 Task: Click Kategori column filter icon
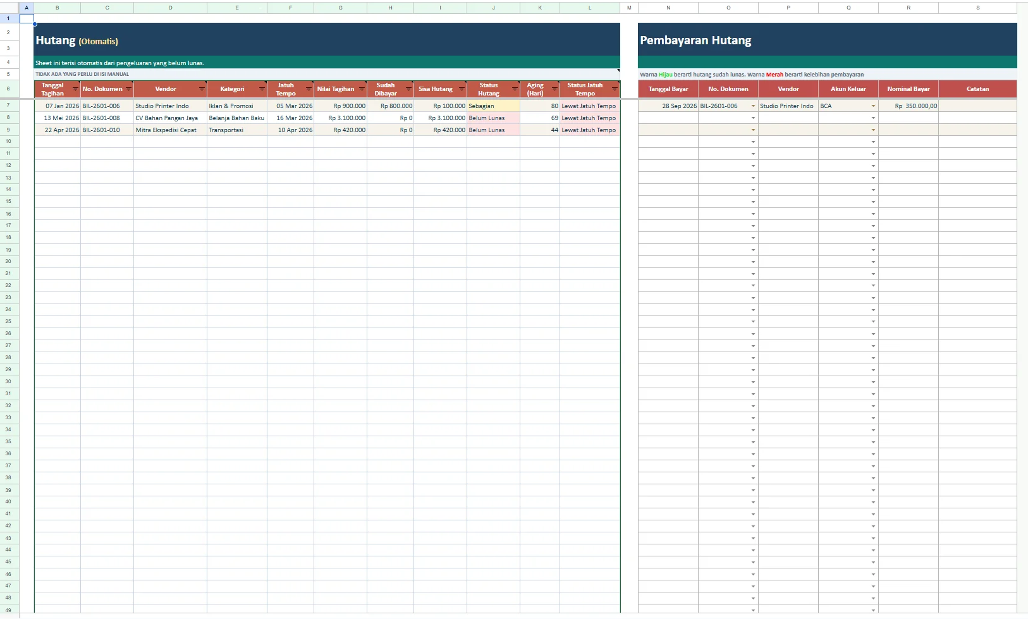coord(262,89)
